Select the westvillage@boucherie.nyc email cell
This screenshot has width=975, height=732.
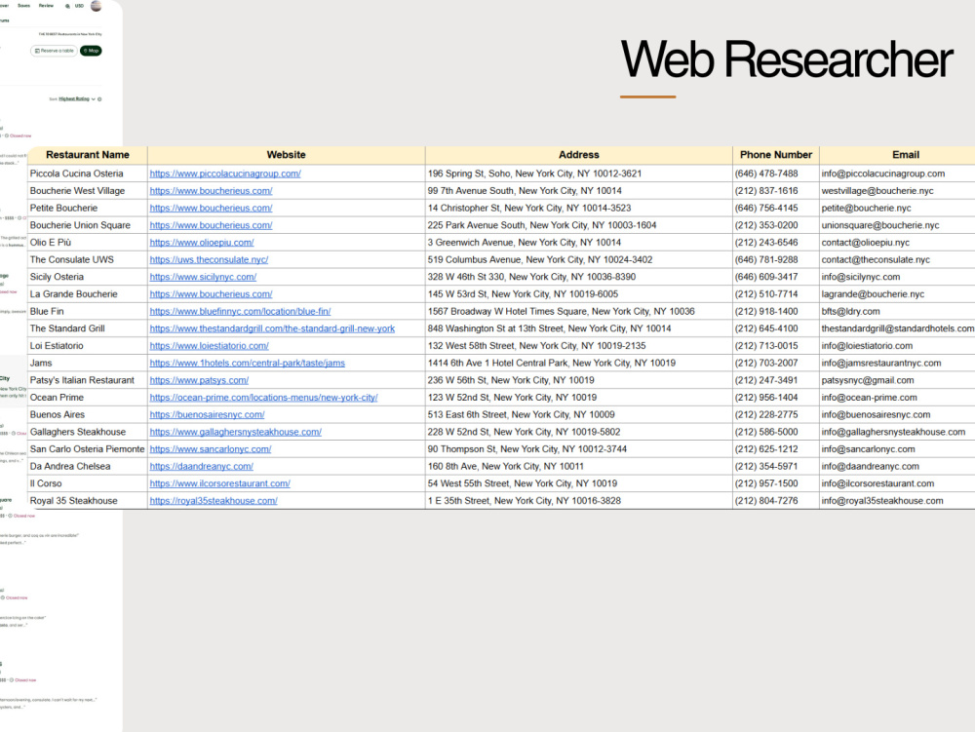coord(897,191)
